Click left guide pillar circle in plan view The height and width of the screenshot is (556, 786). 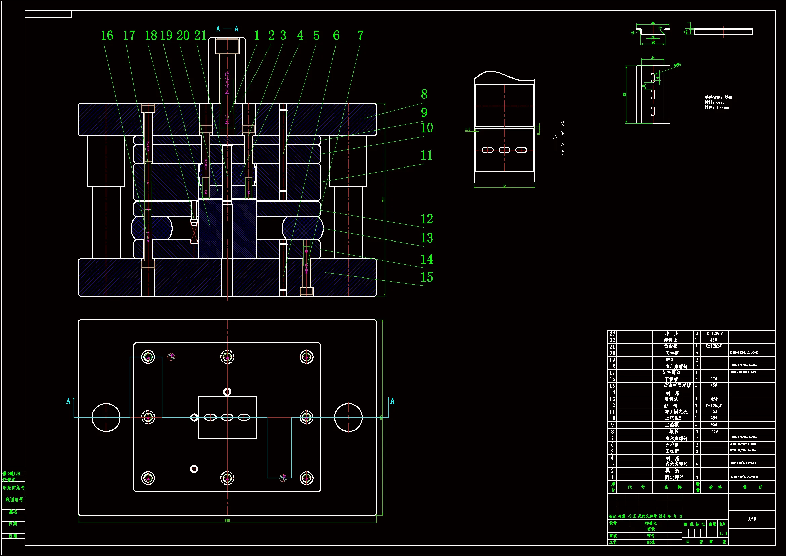coord(106,417)
